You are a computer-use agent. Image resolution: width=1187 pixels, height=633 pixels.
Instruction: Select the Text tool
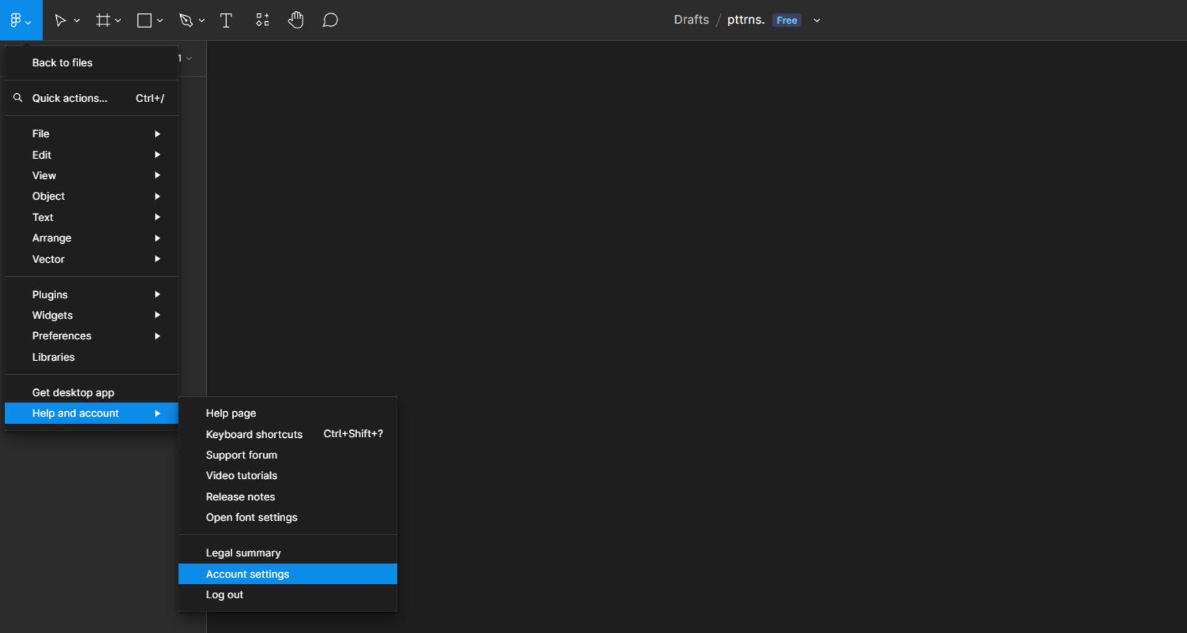[x=226, y=21]
